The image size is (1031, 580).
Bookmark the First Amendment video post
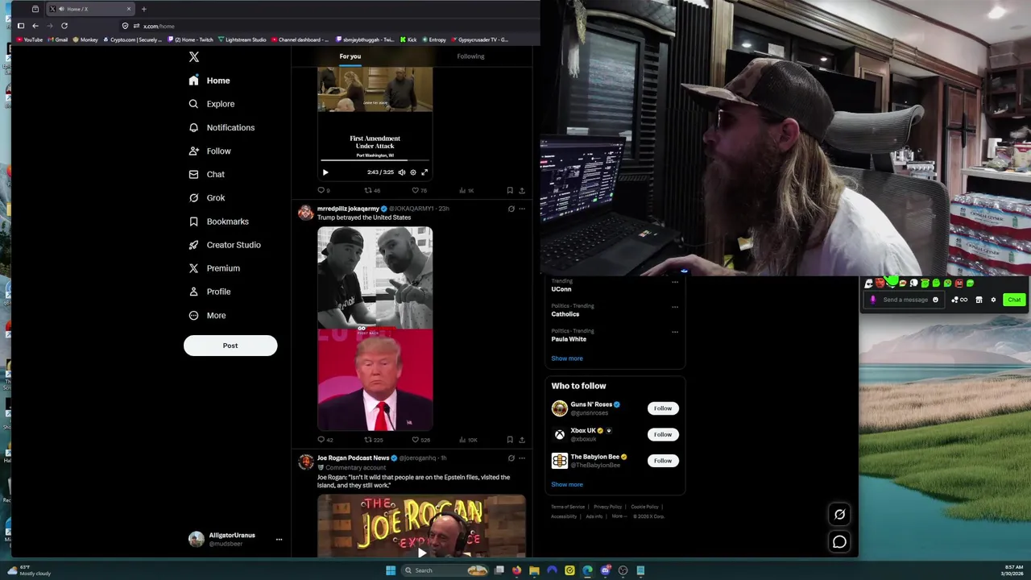click(509, 191)
